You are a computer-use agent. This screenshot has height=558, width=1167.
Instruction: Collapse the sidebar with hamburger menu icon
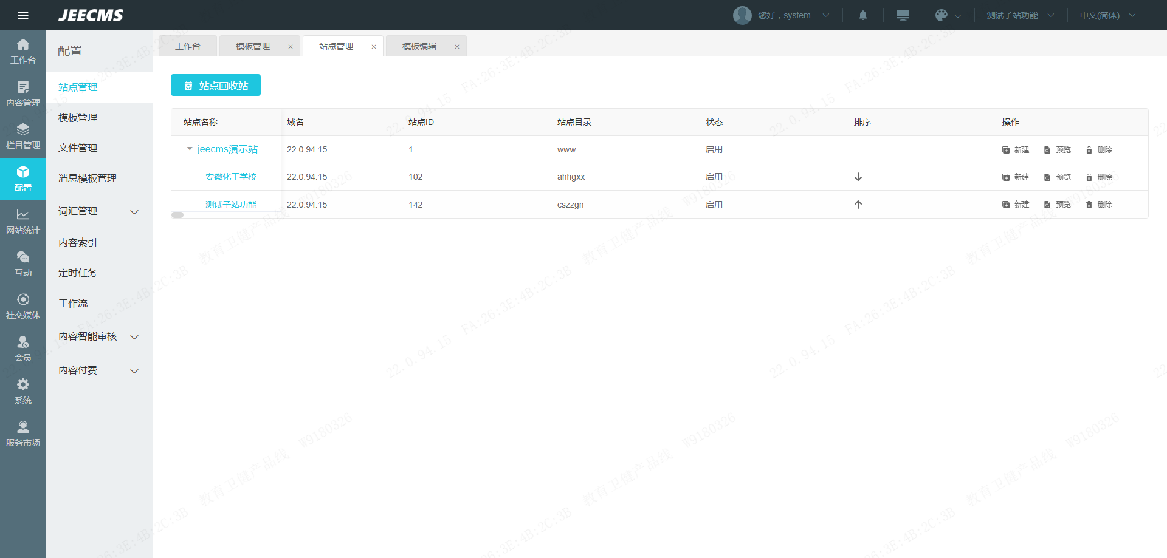pos(23,15)
